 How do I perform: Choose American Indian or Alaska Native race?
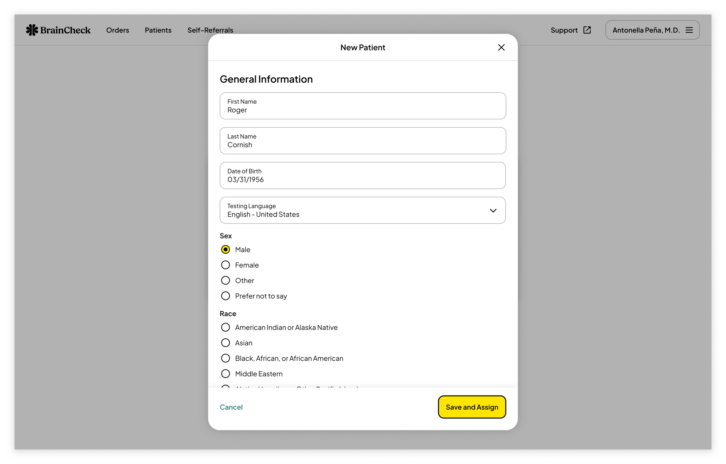pyautogui.click(x=225, y=327)
